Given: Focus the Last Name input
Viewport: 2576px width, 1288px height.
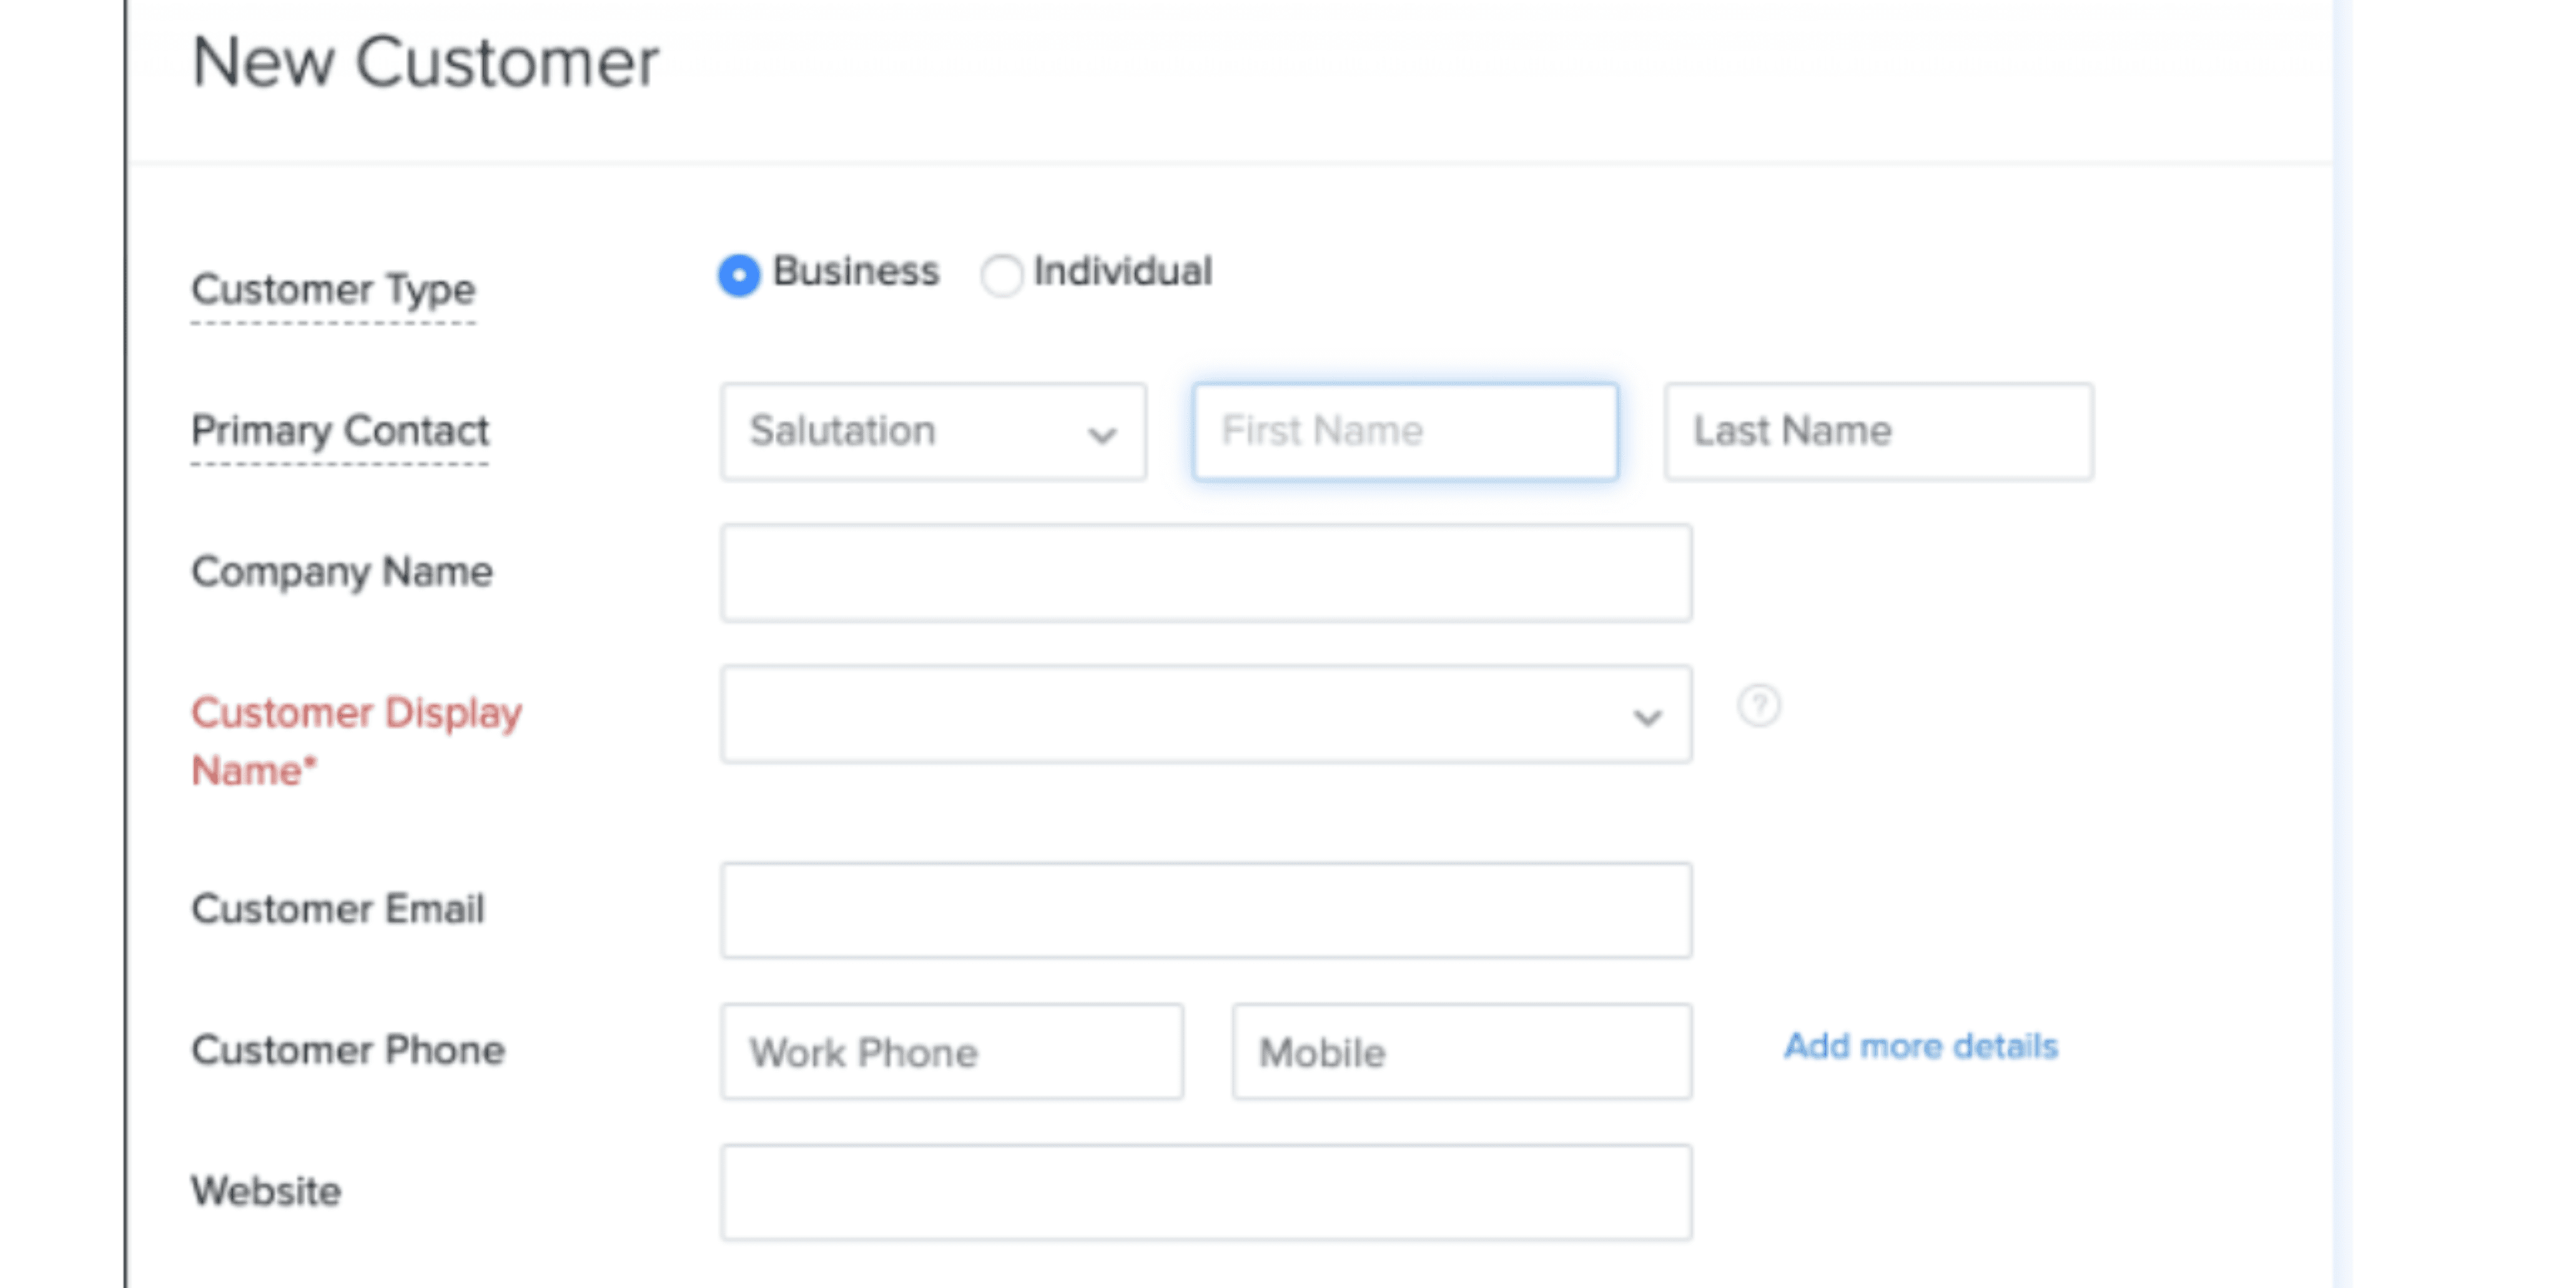Looking at the screenshot, I should [1878, 432].
